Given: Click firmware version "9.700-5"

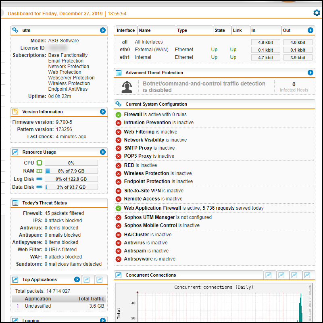Looking at the screenshot, I should [x=64, y=122].
